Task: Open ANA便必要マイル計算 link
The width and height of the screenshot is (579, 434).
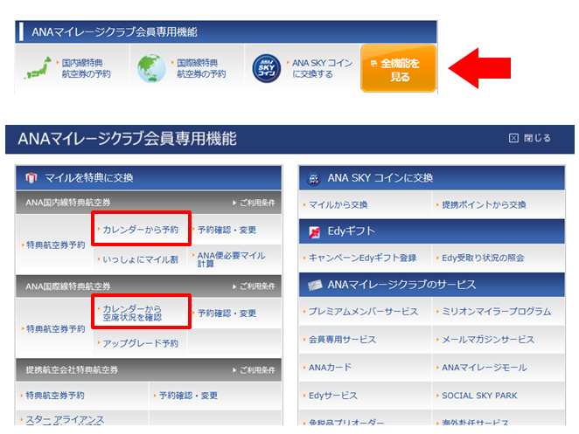Action: click(x=231, y=259)
